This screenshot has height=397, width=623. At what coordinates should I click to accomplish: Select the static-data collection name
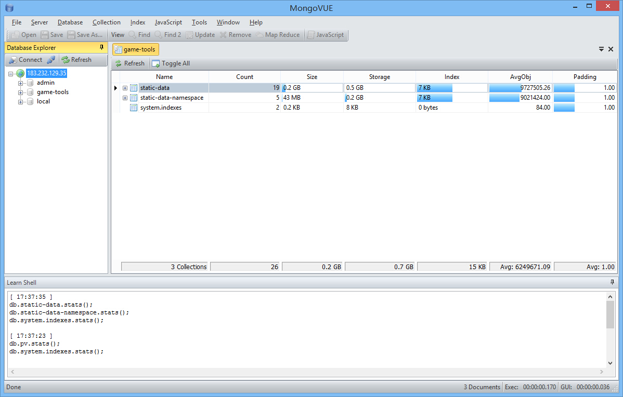pyautogui.click(x=155, y=88)
